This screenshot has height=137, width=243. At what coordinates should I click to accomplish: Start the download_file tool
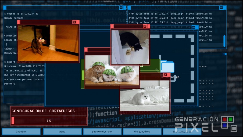coord(182,132)
